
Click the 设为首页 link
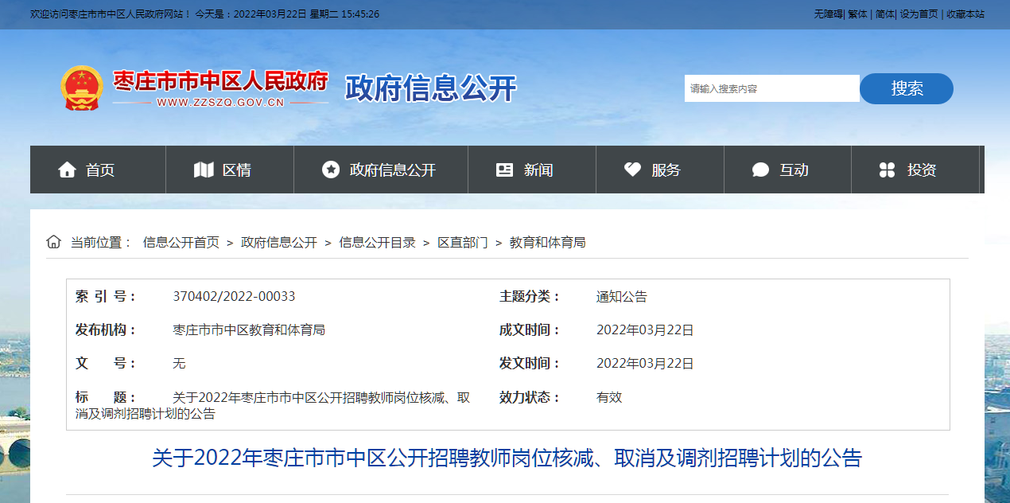click(x=919, y=14)
